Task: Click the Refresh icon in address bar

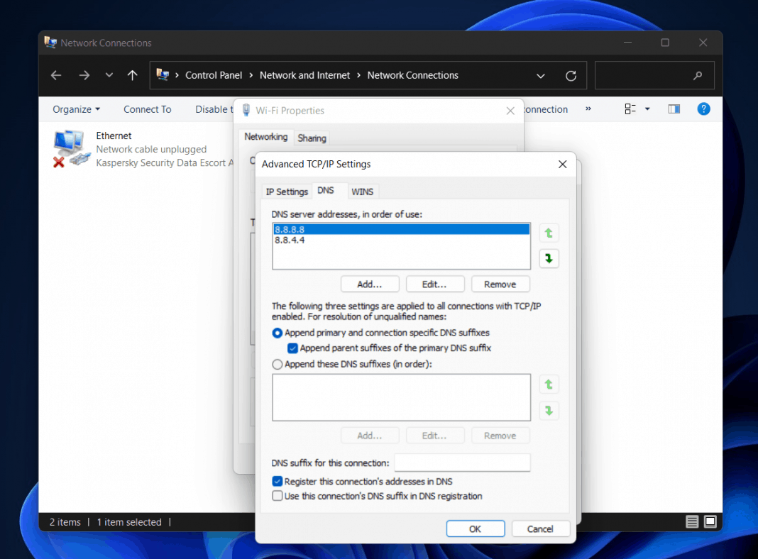Action: pos(570,75)
